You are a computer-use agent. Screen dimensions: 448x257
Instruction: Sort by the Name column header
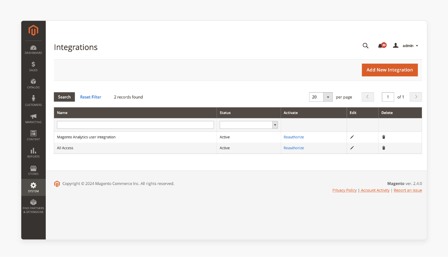[135, 113]
